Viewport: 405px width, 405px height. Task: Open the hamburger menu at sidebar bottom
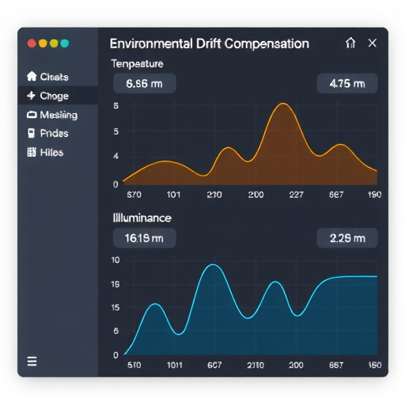(x=32, y=361)
